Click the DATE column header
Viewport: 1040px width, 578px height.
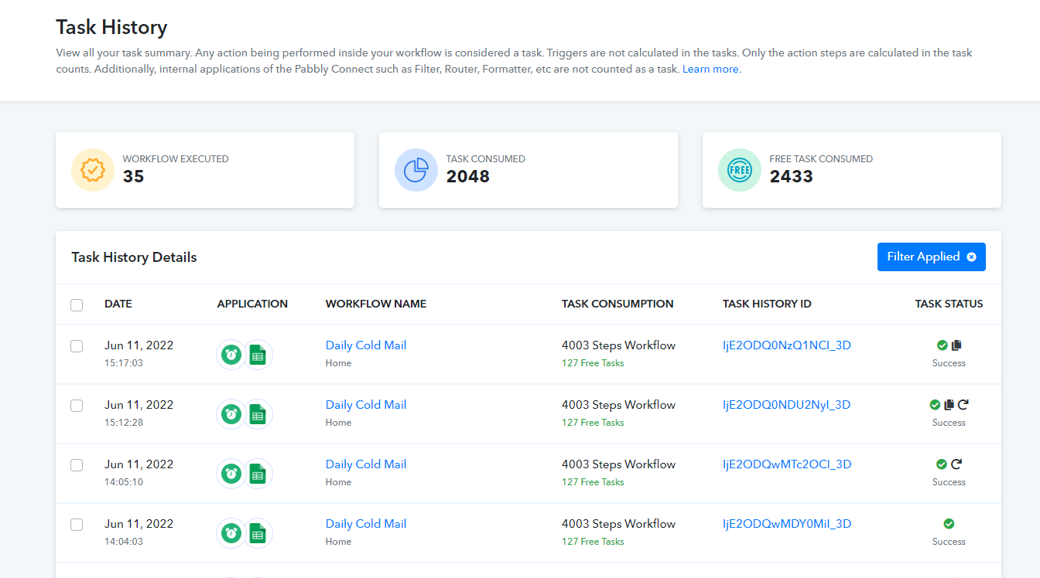(x=118, y=304)
